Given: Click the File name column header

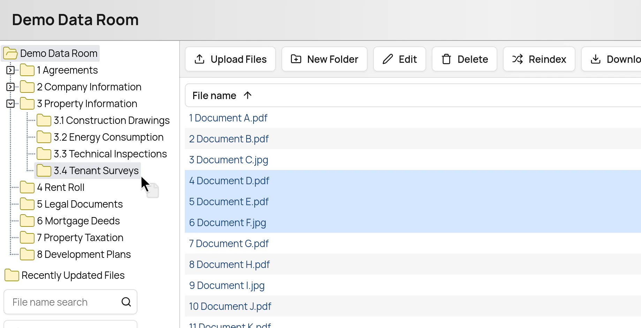Looking at the screenshot, I should tap(214, 95).
